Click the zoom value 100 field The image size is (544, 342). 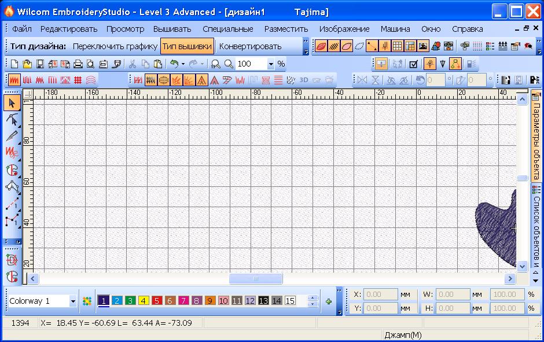click(x=252, y=64)
